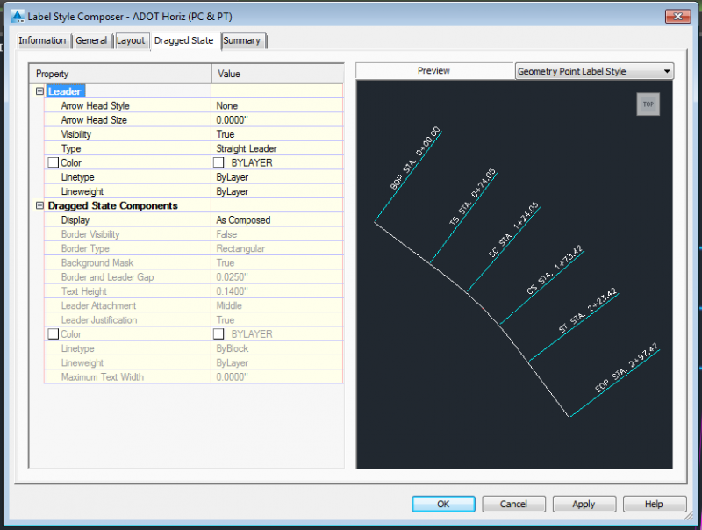Confirm changes with the OK button
The height and width of the screenshot is (530, 702).
(443, 504)
